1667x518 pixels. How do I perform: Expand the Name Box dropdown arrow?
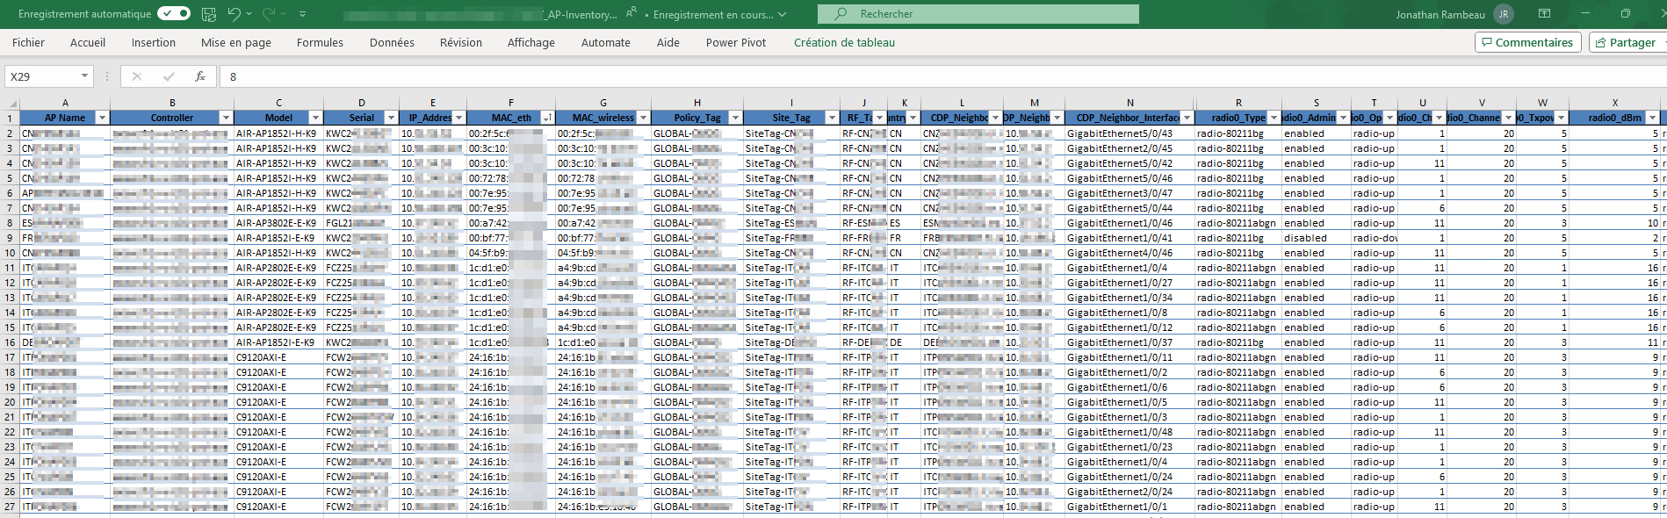click(x=85, y=76)
